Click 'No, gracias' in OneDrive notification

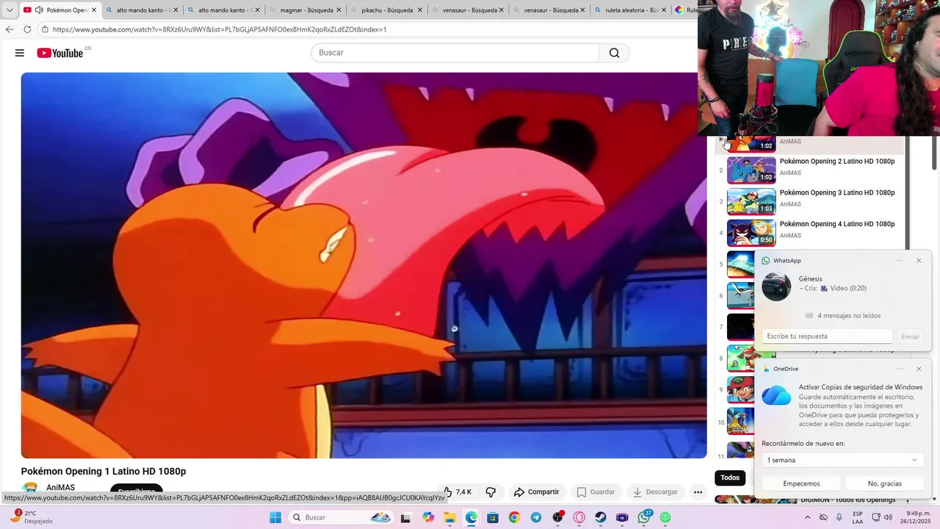(x=884, y=483)
